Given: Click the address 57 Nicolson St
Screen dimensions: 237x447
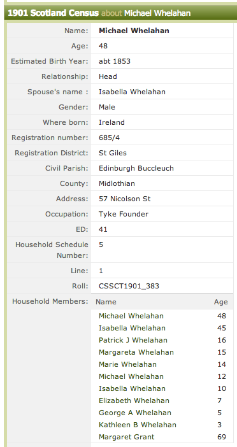Looking at the screenshot, I should [x=125, y=199].
